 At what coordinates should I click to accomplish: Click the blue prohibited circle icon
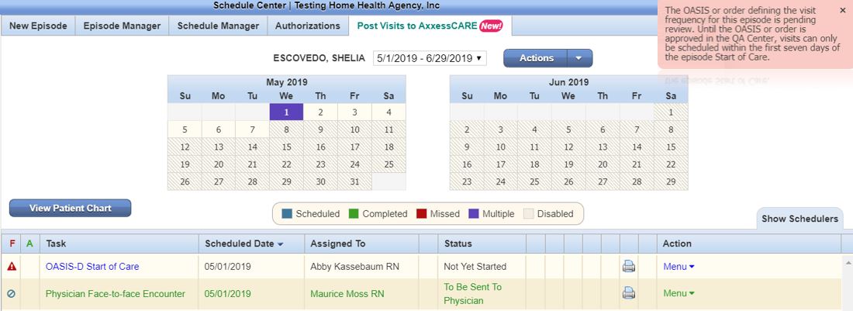(12, 294)
